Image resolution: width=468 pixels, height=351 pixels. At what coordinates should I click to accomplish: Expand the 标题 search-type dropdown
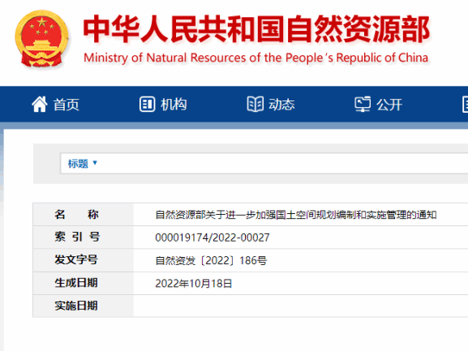pos(83,164)
